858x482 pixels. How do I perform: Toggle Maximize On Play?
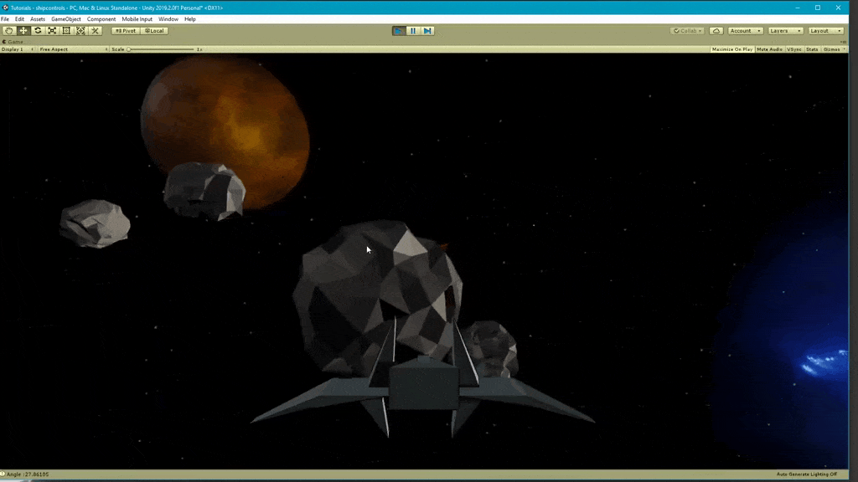731,49
